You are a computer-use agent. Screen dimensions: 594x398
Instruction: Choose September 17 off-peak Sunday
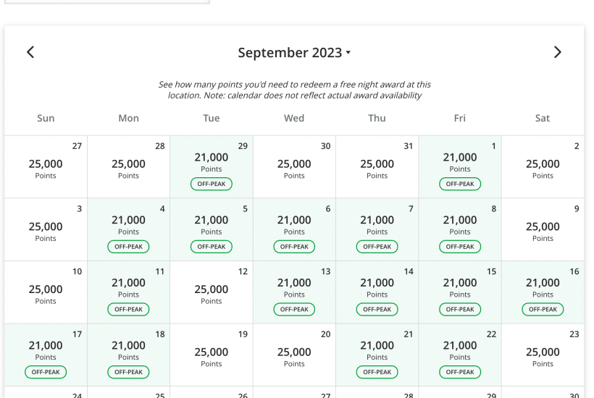pos(46,355)
